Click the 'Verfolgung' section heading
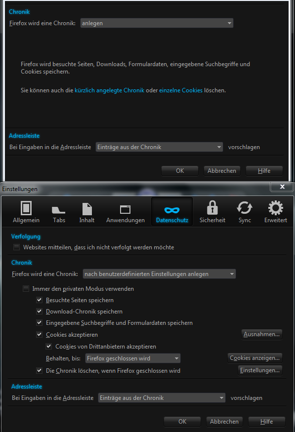 pos(26,236)
